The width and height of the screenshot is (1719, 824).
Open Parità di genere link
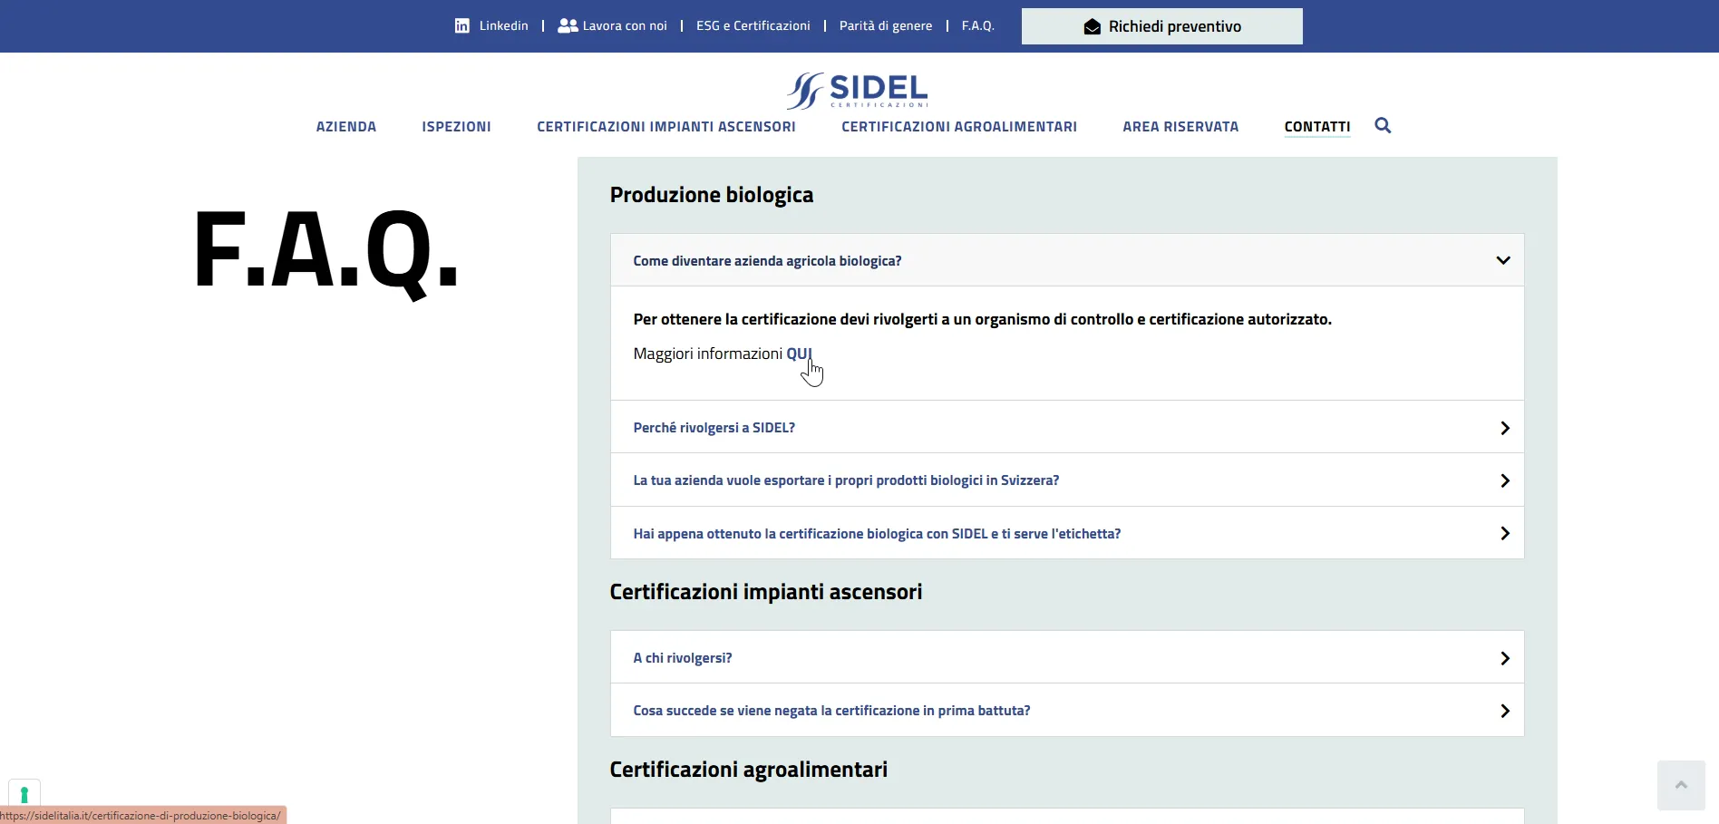coord(885,26)
